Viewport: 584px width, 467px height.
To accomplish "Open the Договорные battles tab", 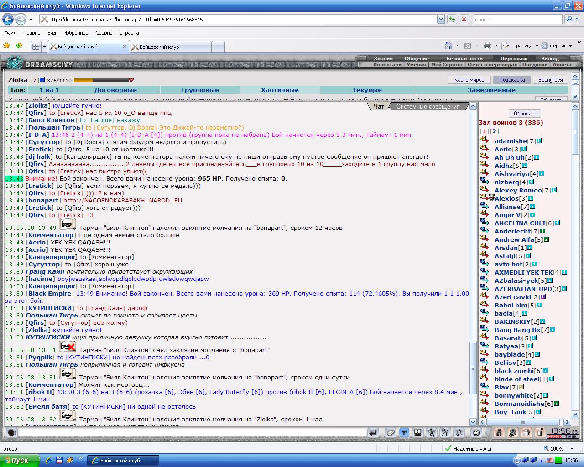I will (115, 90).
